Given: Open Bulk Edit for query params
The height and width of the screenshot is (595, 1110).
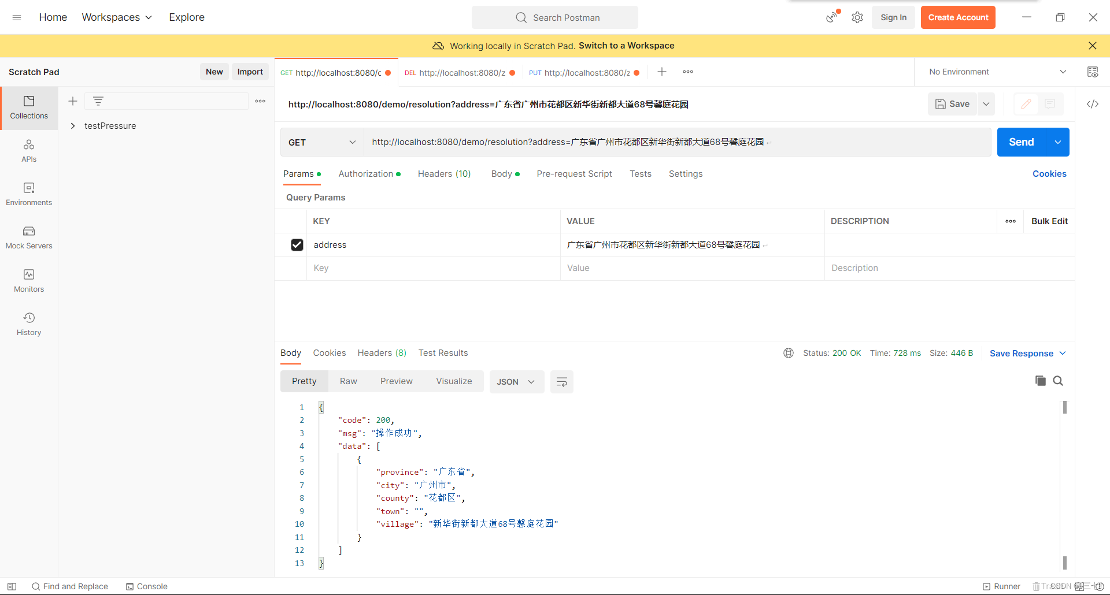Looking at the screenshot, I should coord(1049,221).
